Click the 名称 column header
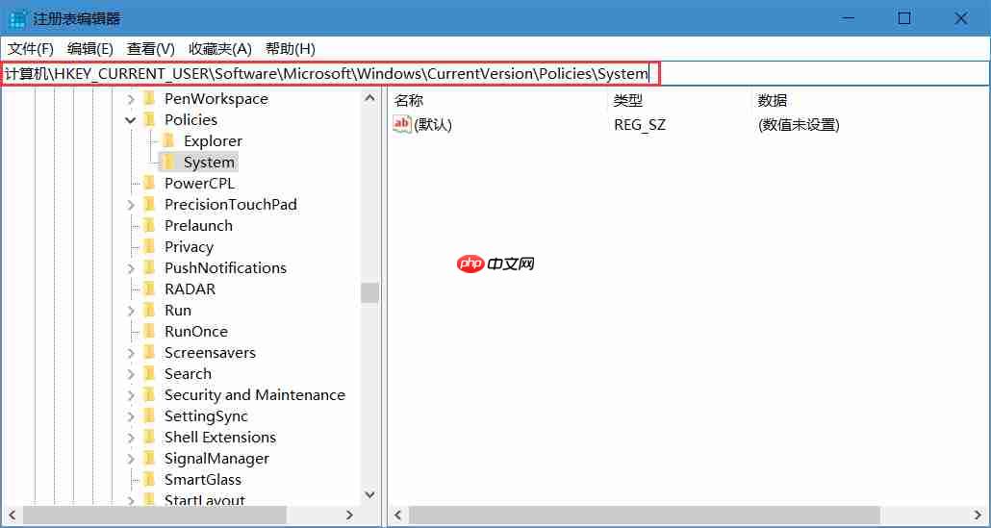 coord(408,100)
